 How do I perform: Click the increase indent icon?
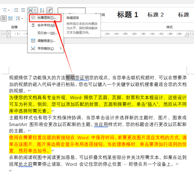coord(23,10)
